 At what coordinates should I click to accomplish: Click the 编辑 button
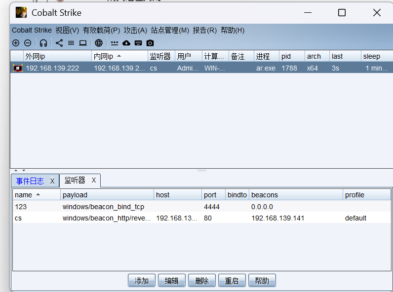pyautogui.click(x=172, y=281)
